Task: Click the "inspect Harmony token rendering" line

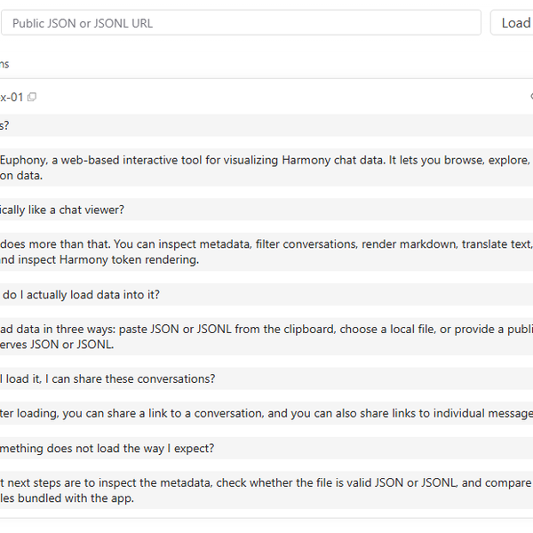Action: pos(99,260)
